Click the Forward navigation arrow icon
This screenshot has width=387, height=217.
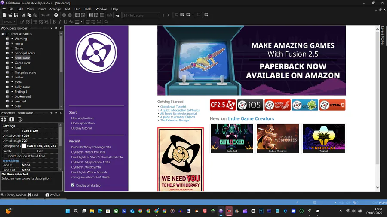[x=70, y=15]
